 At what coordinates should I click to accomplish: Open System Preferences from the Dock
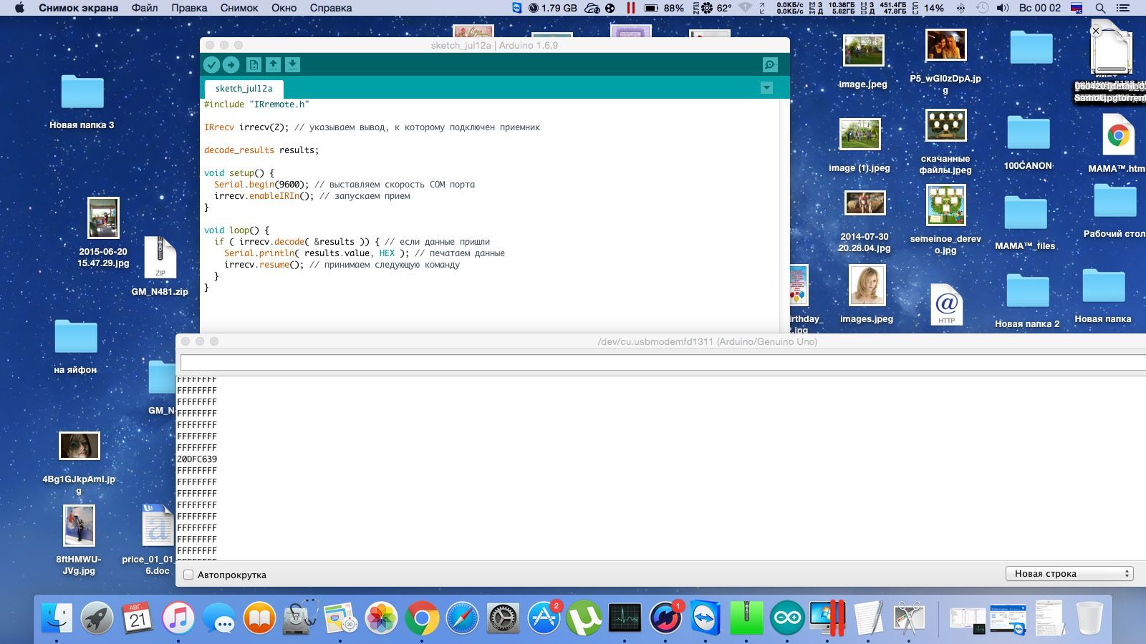pos(503,618)
